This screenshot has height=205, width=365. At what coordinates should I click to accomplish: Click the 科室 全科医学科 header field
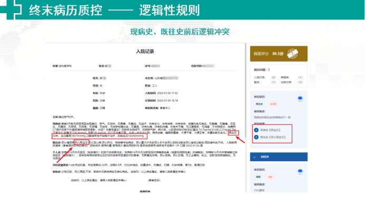click(62, 66)
